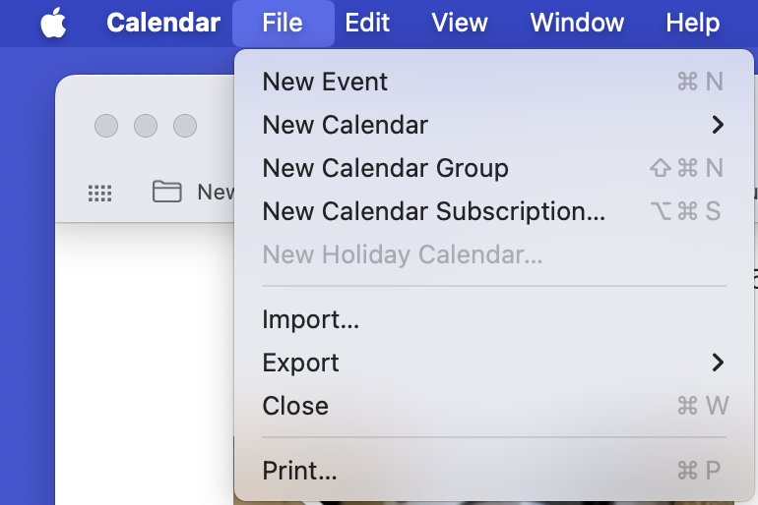The width and height of the screenshot is (758, 505).
Task: Click the first gray window control dot
Action: (x=106, y=126)
